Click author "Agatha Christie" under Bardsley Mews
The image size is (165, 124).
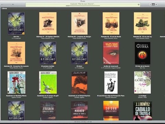[x=16, y=97]
